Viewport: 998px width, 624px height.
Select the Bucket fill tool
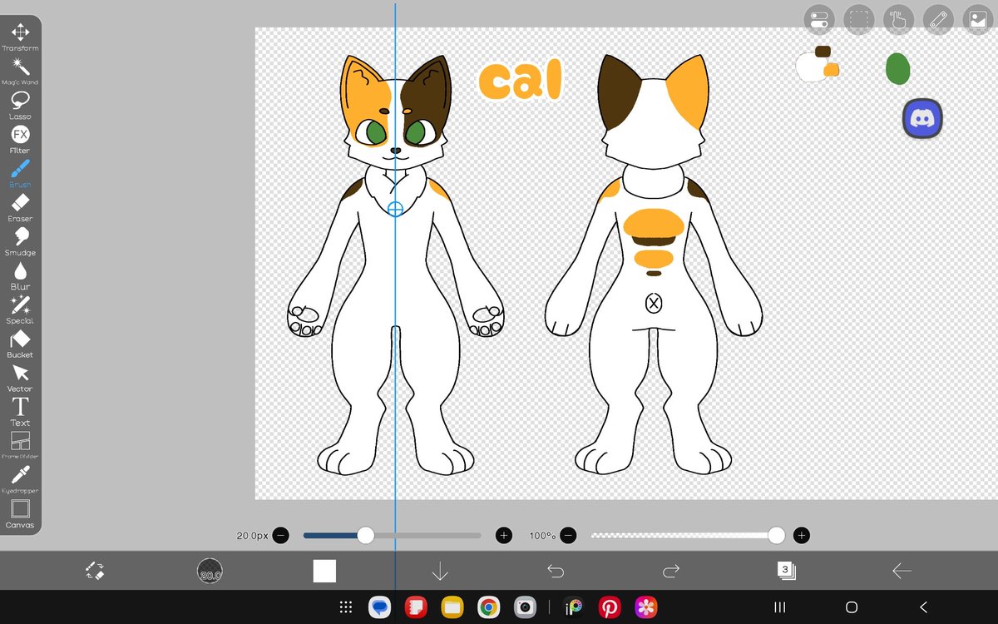tap(20, 344)
